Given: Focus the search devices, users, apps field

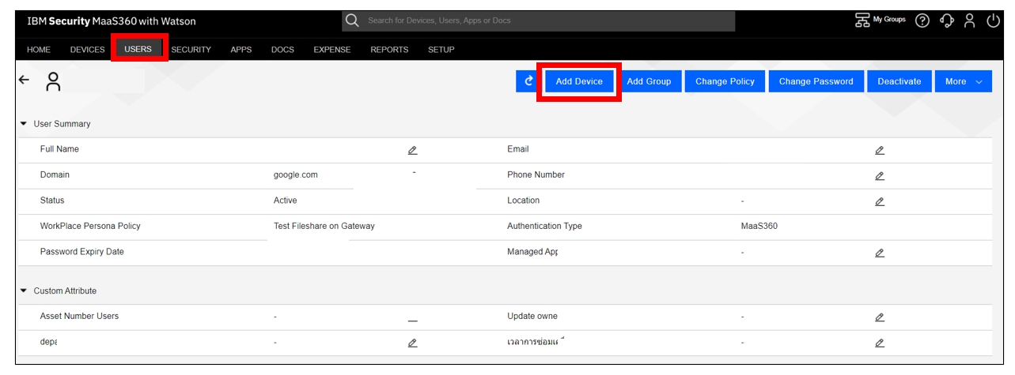Looking at the screenshot, I should pos(538,21).
